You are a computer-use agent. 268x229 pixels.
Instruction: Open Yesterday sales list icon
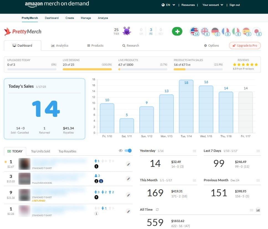194,151
